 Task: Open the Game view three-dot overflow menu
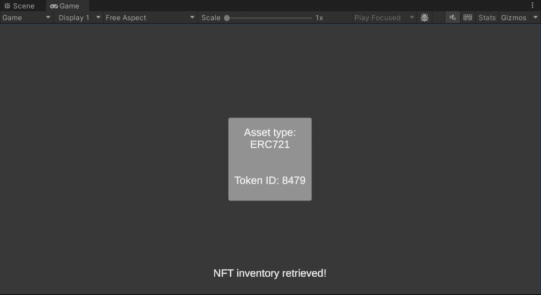[x=533, y=4]
